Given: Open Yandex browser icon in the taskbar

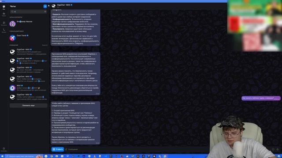Looking at the screenshot, I should [x=46, y=156].
